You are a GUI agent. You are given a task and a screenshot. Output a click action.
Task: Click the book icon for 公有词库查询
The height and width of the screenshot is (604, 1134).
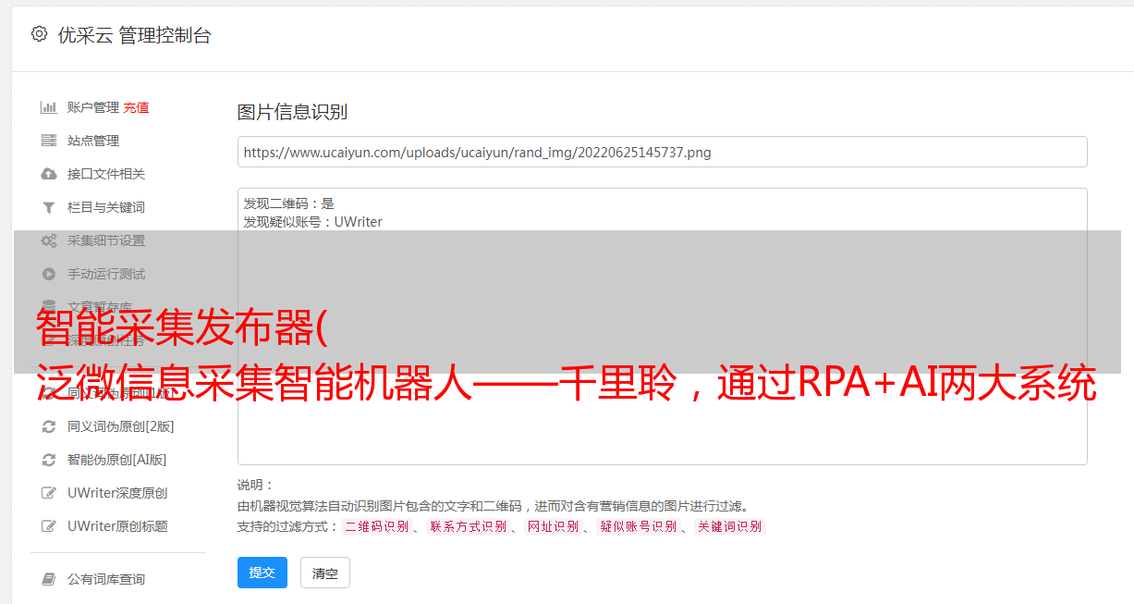pyautogui.click(x=49, y=579)
